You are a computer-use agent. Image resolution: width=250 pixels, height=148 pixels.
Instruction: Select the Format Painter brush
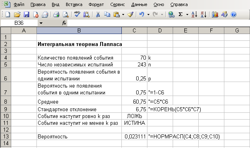coord(130,14)
